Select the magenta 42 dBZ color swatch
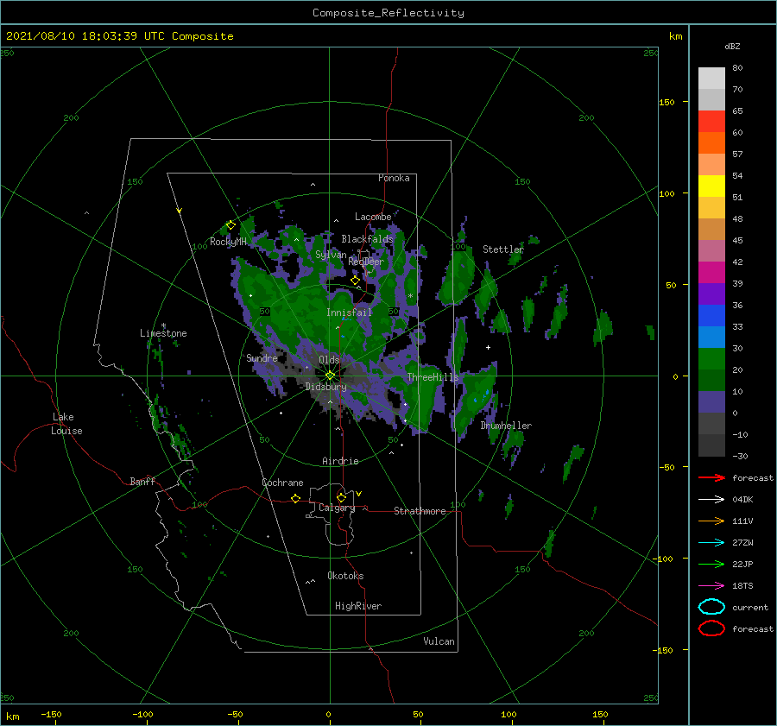 711,272
